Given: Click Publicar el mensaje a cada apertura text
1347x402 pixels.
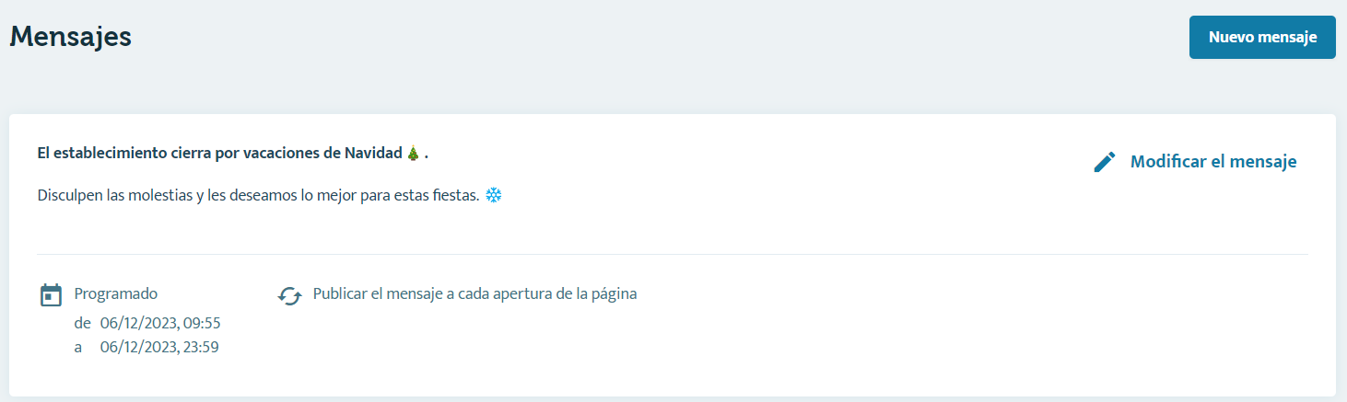Looking at the screenshot, I should tap(475, 294).
